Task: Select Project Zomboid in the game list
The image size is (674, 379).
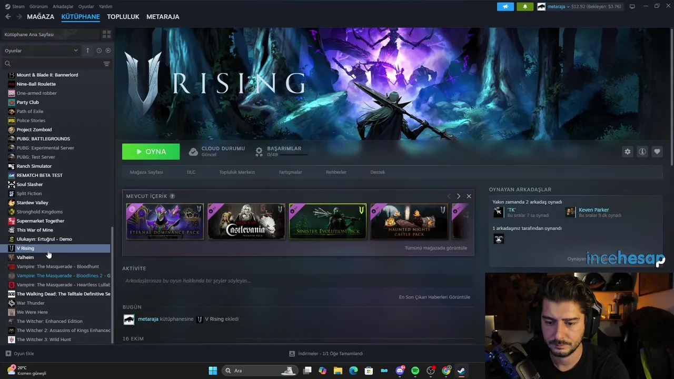Action: coord(34,129)
